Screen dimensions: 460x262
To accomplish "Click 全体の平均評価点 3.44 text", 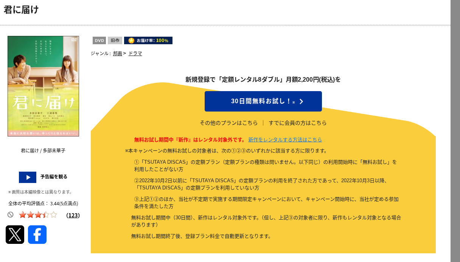I will click(43, 203).
